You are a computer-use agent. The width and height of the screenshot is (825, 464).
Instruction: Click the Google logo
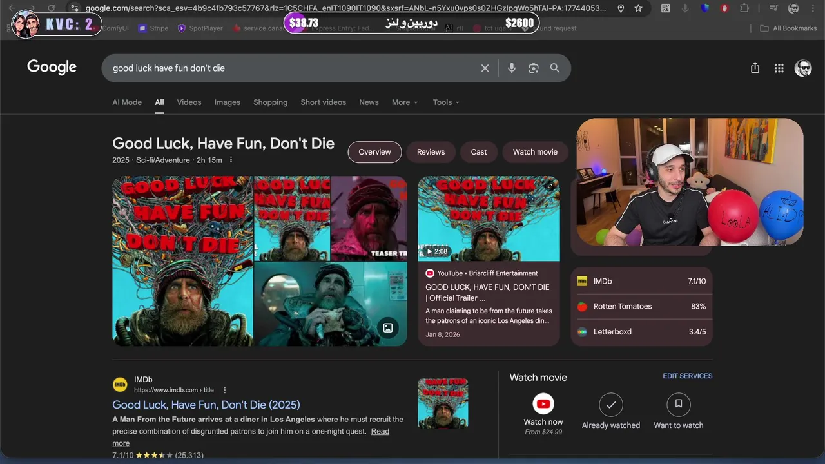(x=52, y=68)
